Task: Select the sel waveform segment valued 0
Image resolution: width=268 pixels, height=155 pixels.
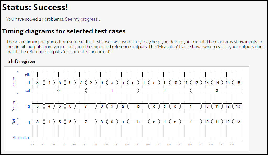Action: point(58,91)
